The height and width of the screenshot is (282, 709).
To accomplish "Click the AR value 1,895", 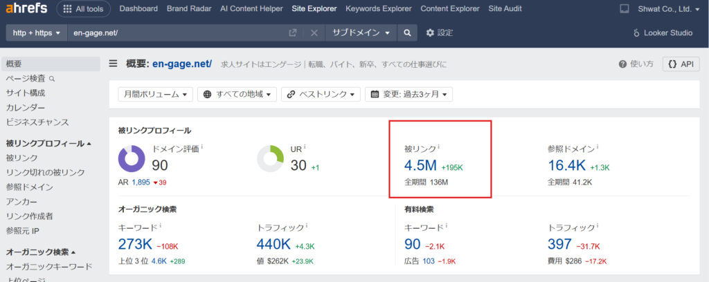I will click(141, 182).
